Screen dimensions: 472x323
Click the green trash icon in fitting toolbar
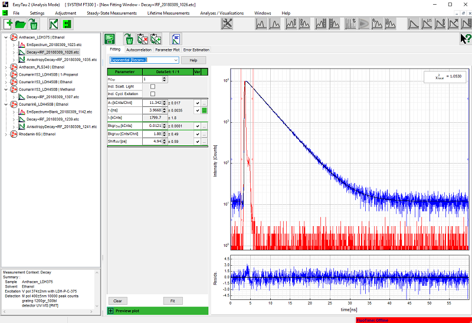(x=129, y=40)
